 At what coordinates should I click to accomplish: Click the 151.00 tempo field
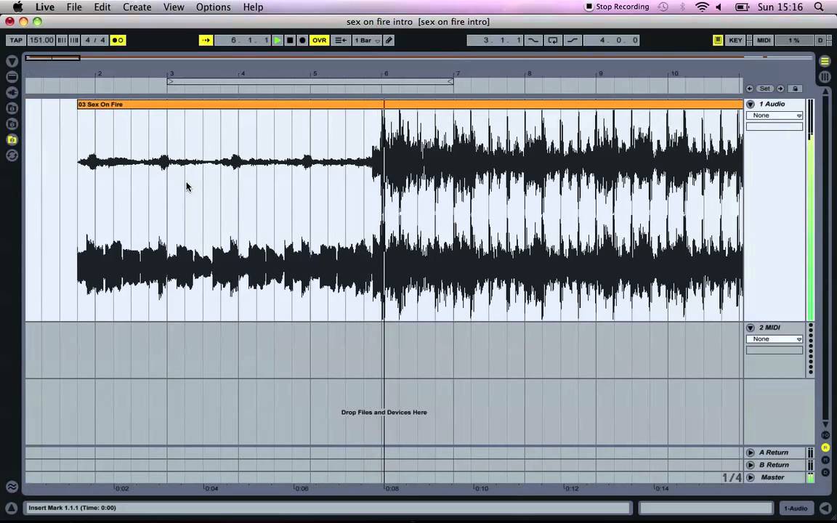[x=41, y=40]
